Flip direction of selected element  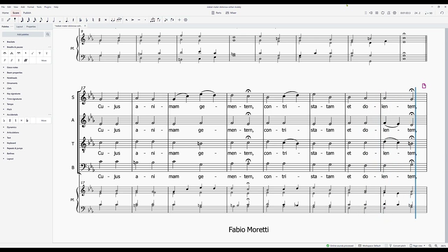pyautogui.click(x=159, y=20)
